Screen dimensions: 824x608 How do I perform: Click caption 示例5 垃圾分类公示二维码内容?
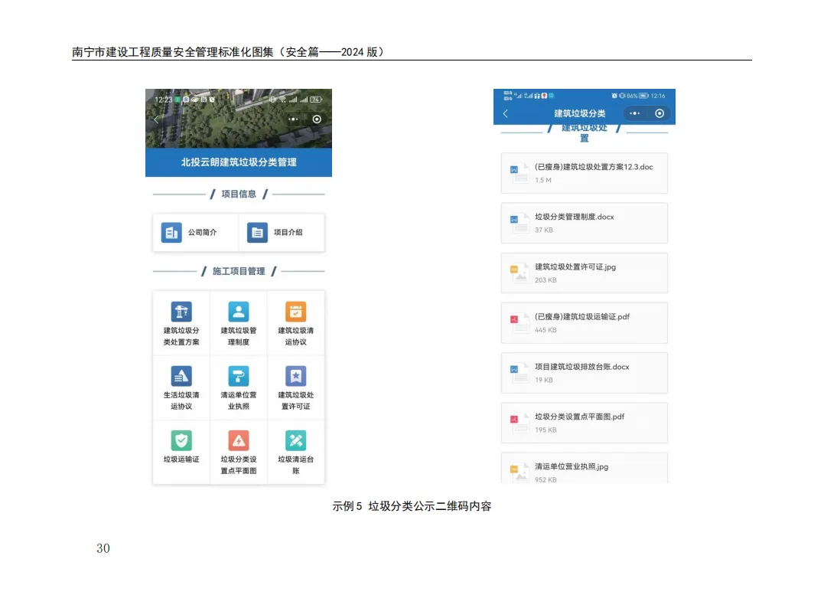click(412, 506)
